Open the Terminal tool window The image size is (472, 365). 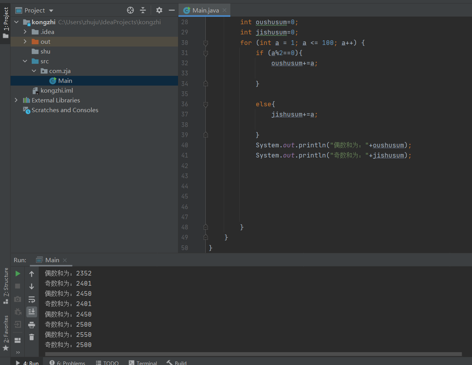(x=143, y=363)
